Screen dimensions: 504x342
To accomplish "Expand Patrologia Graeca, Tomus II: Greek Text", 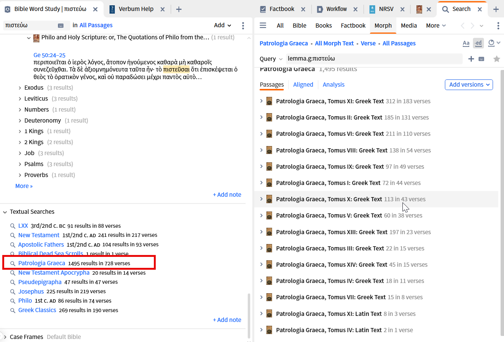I will point(261,117).
